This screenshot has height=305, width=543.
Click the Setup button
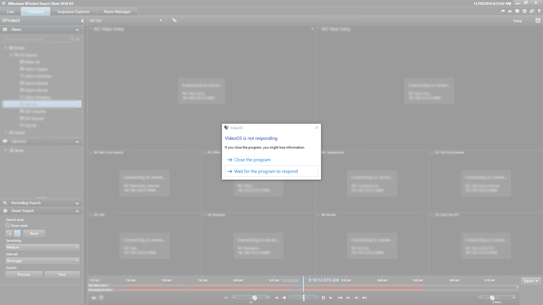click(x=517, y=21)
